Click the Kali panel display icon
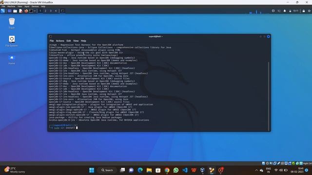Image resolution: width=312 pixels, height=175 pixels. tap(273, 11)
